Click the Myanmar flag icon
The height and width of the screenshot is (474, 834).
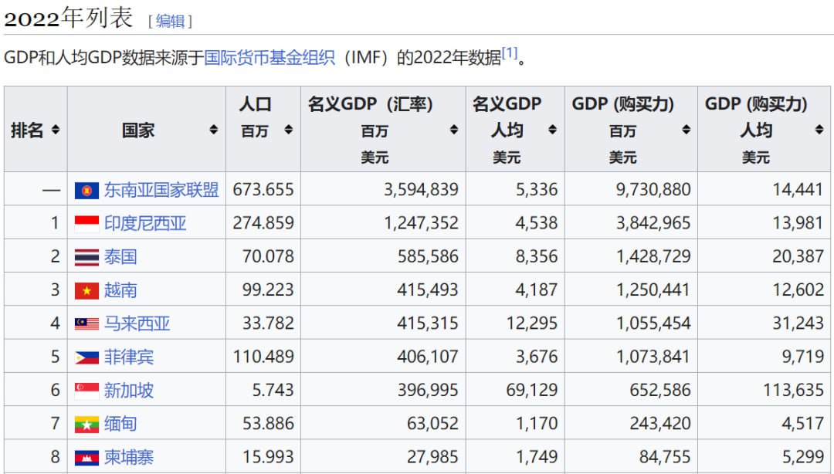(x=86, y=424)
